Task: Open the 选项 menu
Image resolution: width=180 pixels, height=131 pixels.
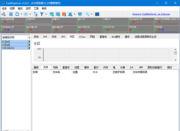Action: 28,8
